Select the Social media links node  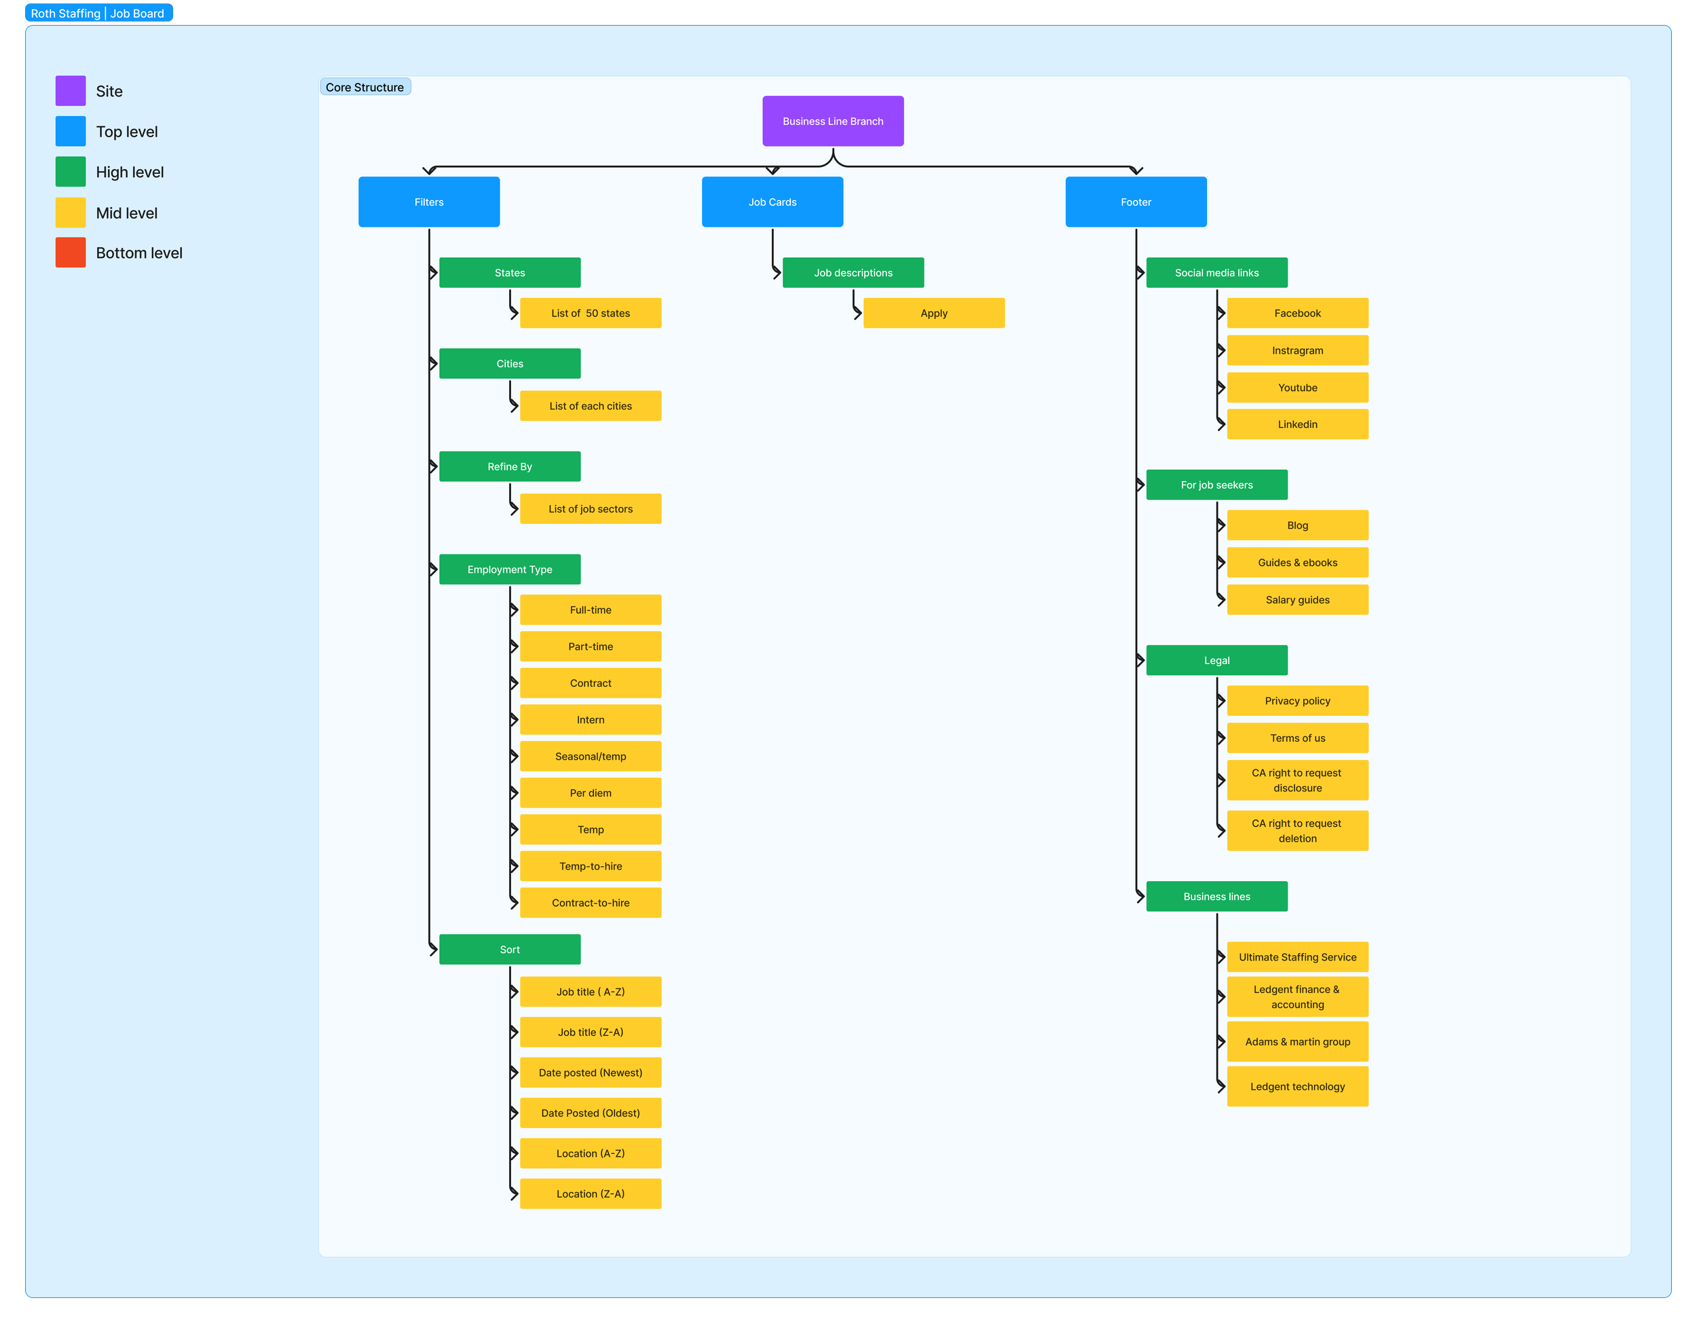coord(1216,273)
